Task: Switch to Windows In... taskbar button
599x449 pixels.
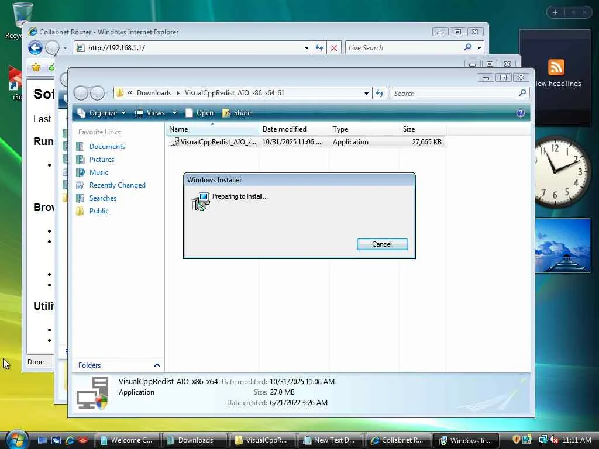Action: coord(467,440)
